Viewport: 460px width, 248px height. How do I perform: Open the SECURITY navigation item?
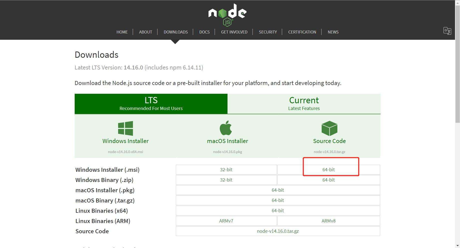click(x=268, y=32)
